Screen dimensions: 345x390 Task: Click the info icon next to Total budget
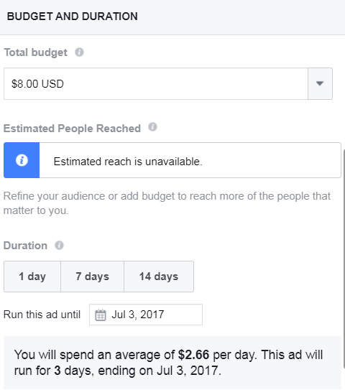tap(79, 52)
